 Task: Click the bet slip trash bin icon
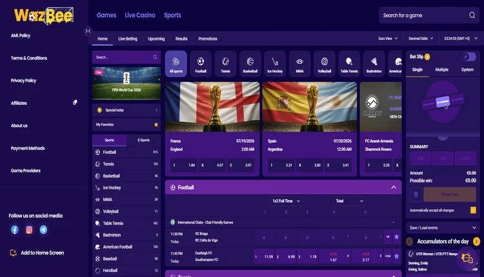pos(416,195)
